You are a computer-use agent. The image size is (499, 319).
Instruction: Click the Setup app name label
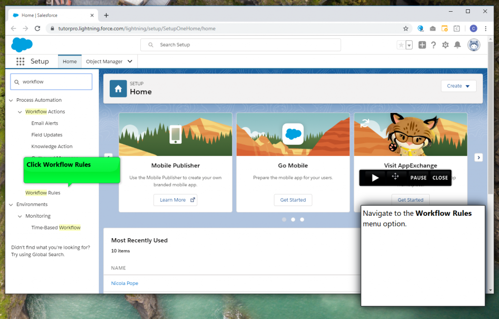pyautogui.click(x=39, y=61)
